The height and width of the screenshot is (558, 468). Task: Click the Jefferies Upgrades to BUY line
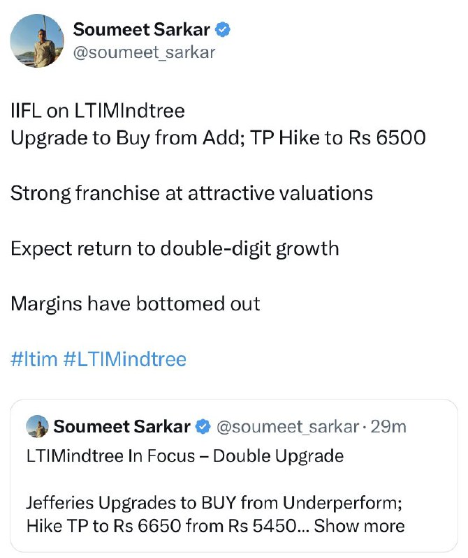214,503
